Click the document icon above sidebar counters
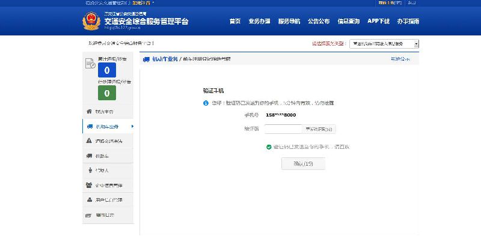481x242 pixels. click(x=90, y=64)
